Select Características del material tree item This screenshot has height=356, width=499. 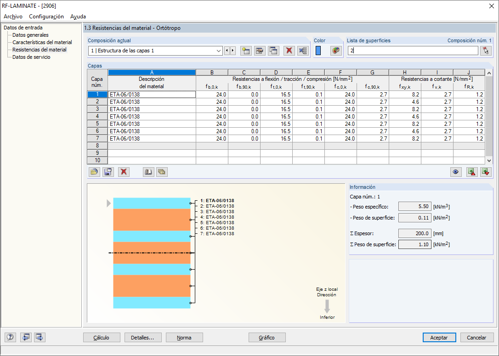point(42,42)
